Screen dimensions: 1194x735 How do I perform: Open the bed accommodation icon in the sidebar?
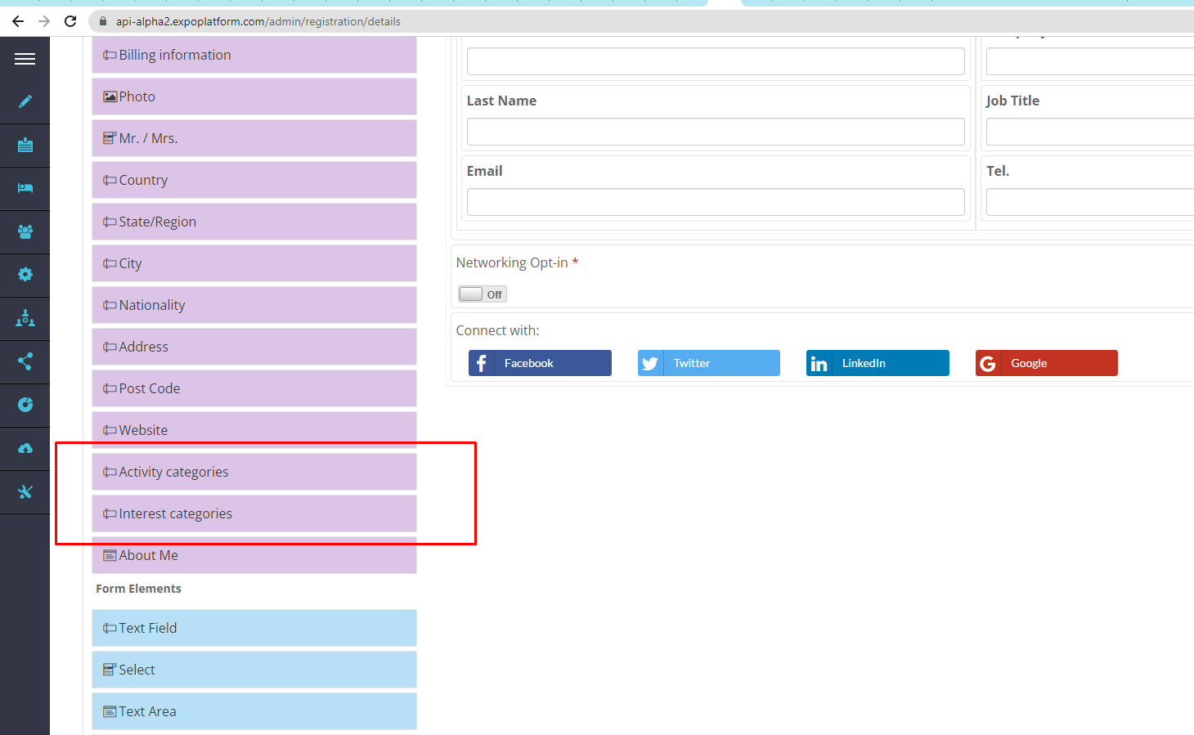click(x=25, y=188)
